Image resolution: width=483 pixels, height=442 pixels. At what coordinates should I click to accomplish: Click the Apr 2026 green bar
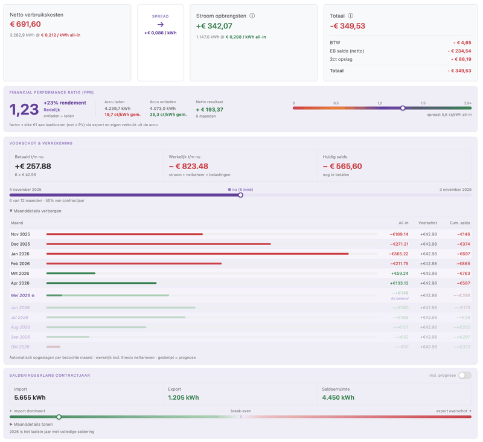pos(101,283)
